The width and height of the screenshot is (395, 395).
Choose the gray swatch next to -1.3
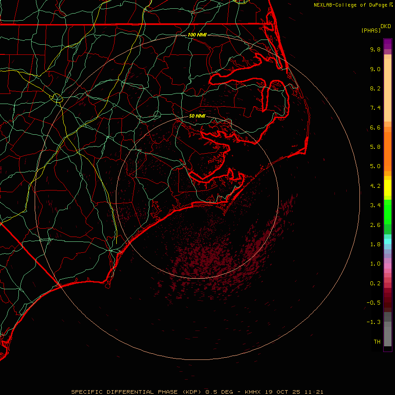[388, 323]
